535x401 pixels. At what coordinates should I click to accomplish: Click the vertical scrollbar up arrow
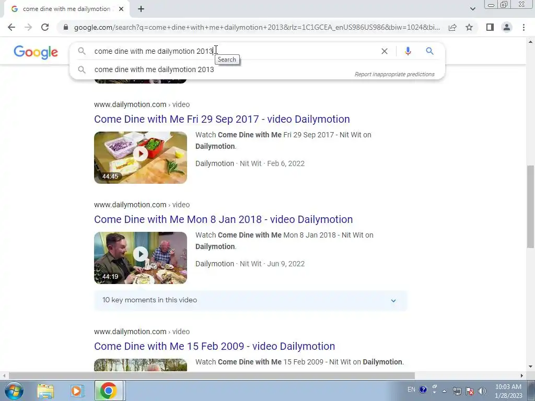pos(530,42)
